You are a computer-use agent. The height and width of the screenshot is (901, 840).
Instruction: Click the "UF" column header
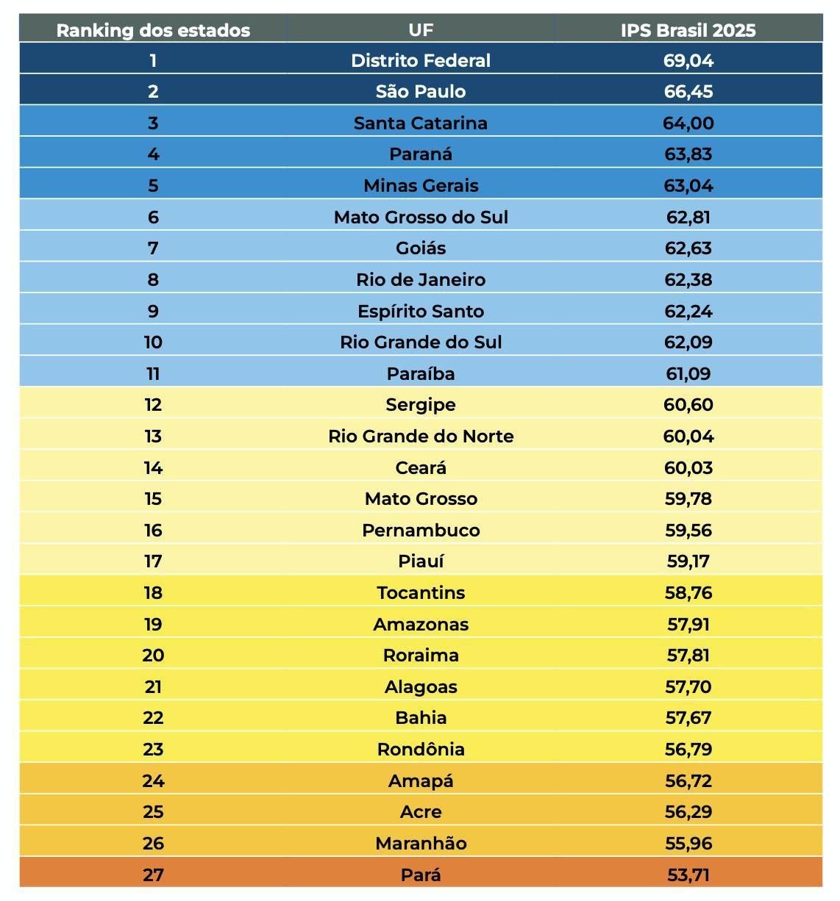(421, 30)
